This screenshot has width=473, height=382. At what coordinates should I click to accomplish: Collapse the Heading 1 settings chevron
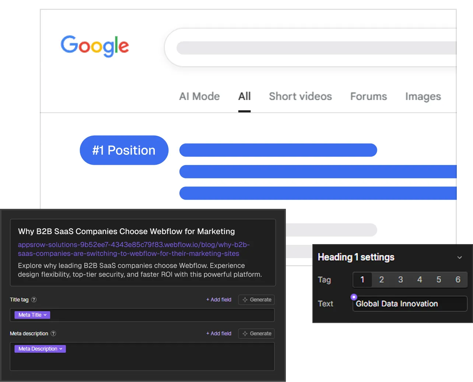click(459, 257)
